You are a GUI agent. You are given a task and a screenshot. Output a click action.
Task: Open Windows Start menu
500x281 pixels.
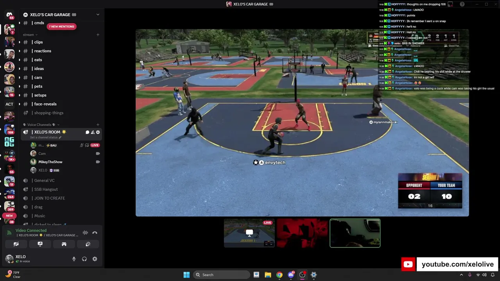point(186,275)
